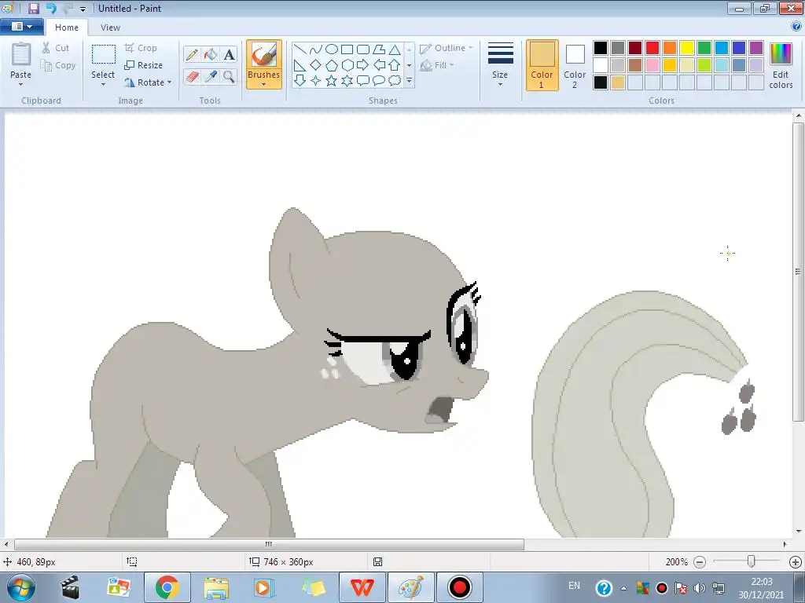The image size is (805, 603).
Task: Choose the Oval callout shape
Action: 379,81
